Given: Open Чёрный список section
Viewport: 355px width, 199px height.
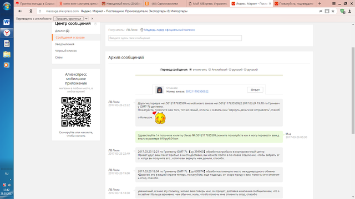Looking at the screenshot, I should click(x=66, y=51).
